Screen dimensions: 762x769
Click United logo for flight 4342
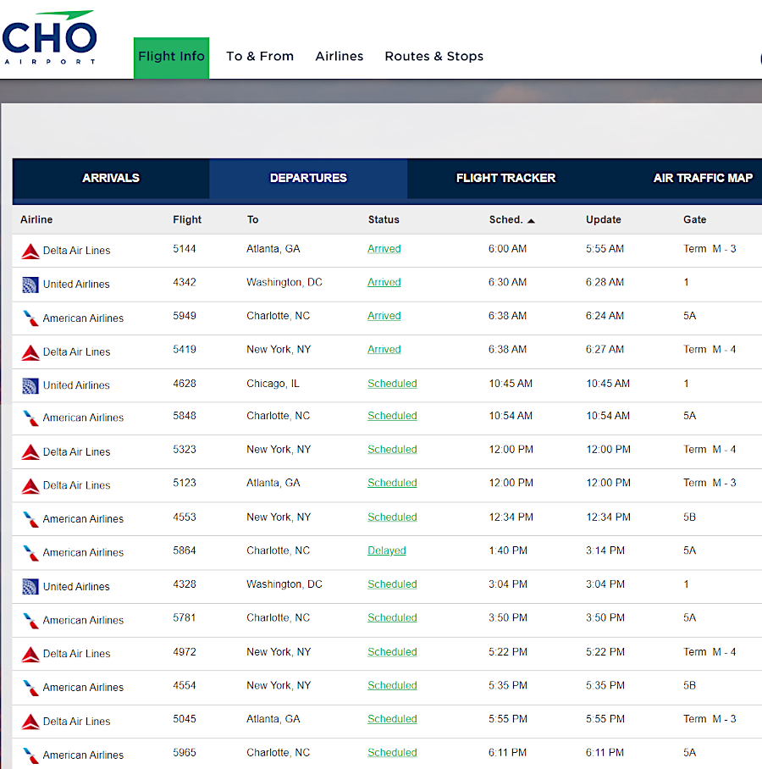click(x=30, y=285)
